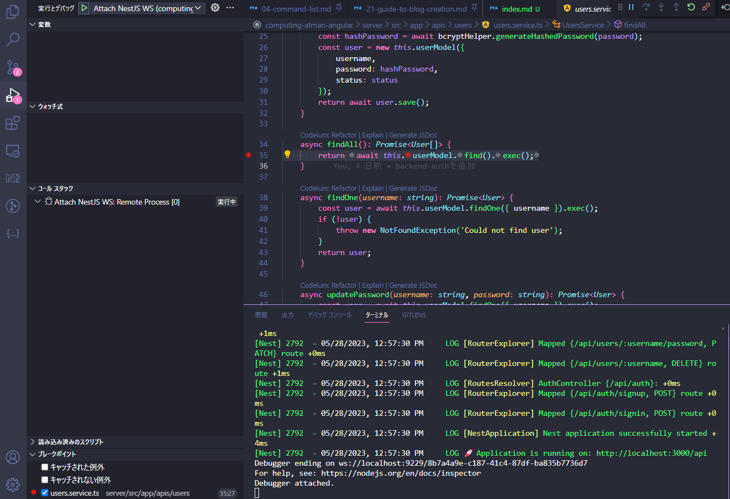Image resolution: width=730 pixels, height=499 pixels.
Task: Collapse the ウォッチ式 (Watch) section
Action: pos(135,106)
